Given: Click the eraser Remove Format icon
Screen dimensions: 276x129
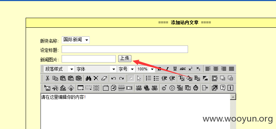Looking at the screenshot, I should [x=104, y=78].
